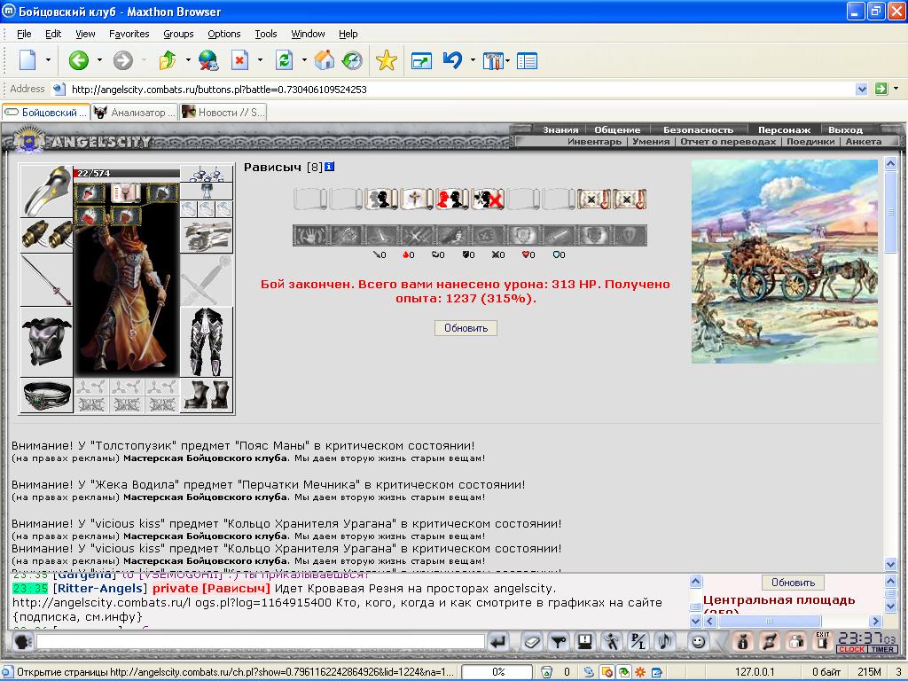Open the smiley emoticons picker

pyautogui.click(x=699, y=641)
